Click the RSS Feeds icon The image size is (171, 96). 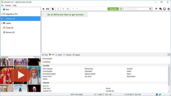[4, 28]
